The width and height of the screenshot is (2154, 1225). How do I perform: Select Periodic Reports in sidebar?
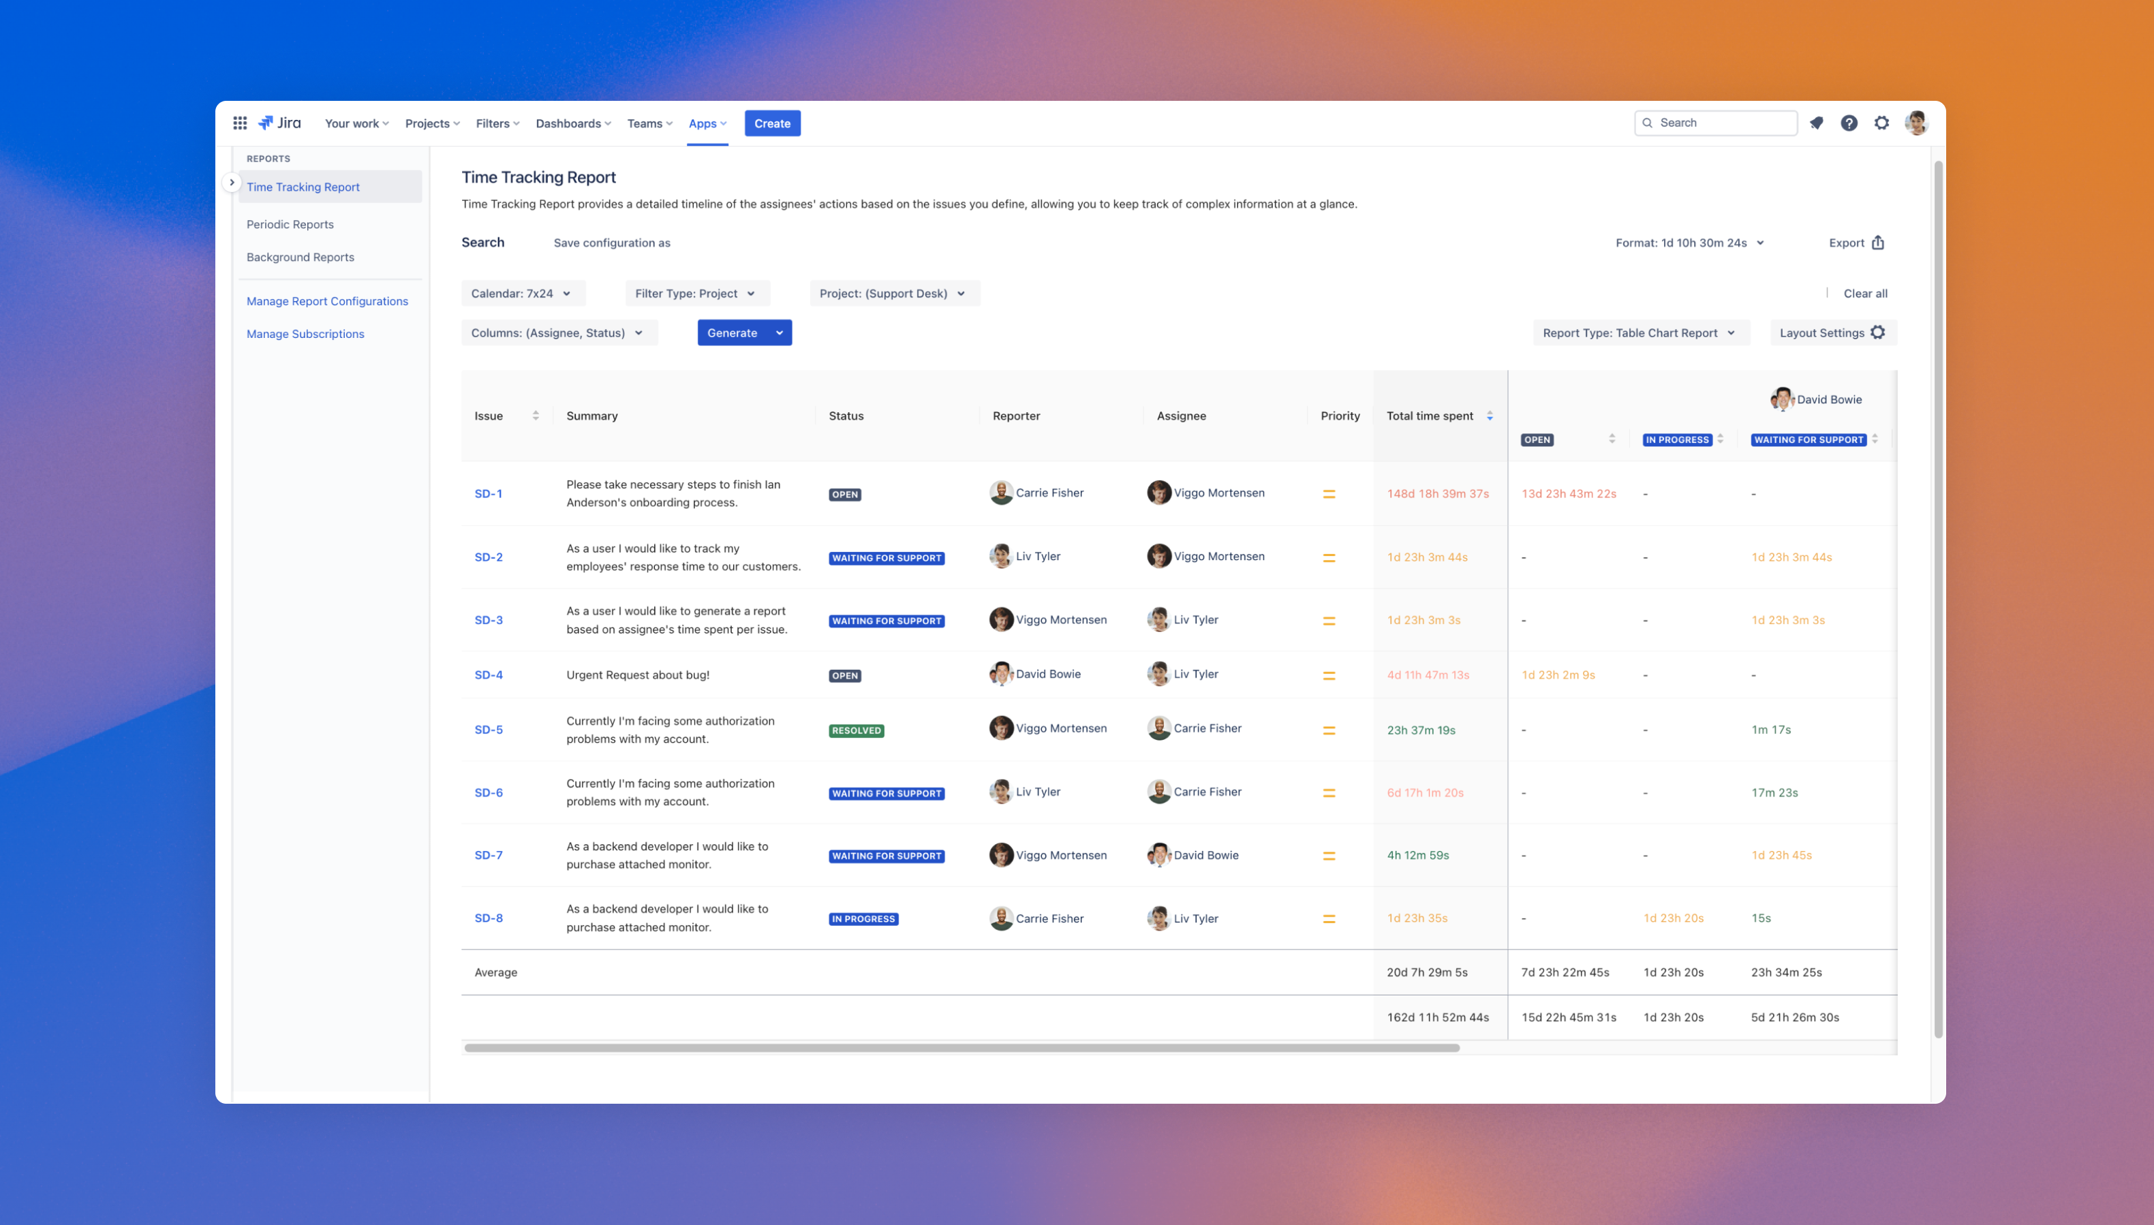(290, 223)
